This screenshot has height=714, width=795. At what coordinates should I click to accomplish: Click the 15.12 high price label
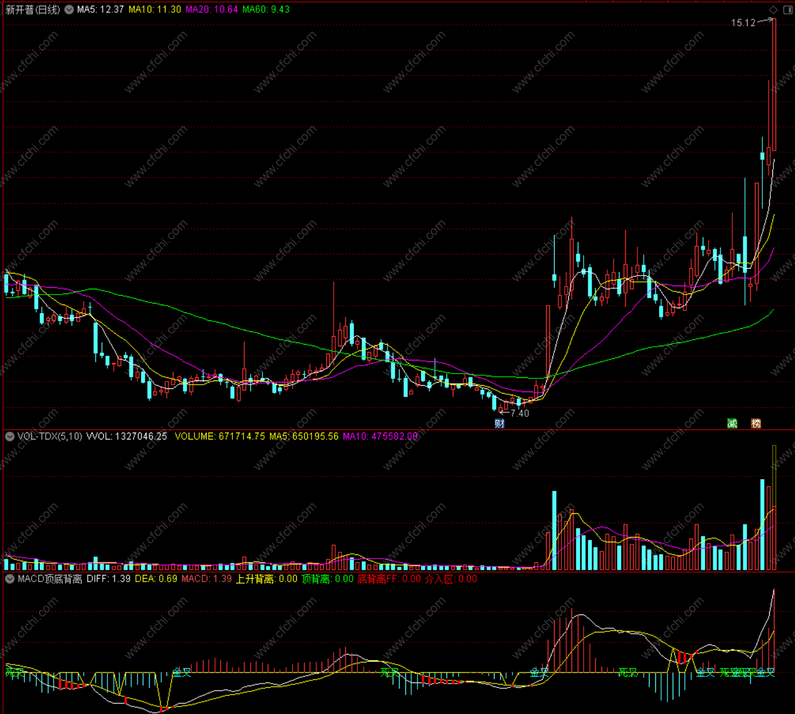pyautogui.click(x=743, y=23)
